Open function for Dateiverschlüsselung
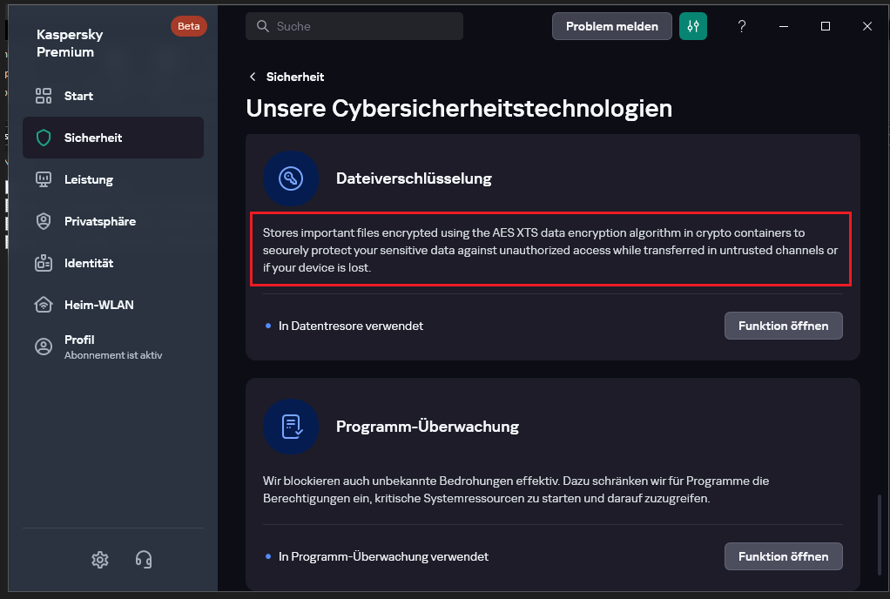Image resolution: width=890 pixels, height=599 pixels. 783,326
